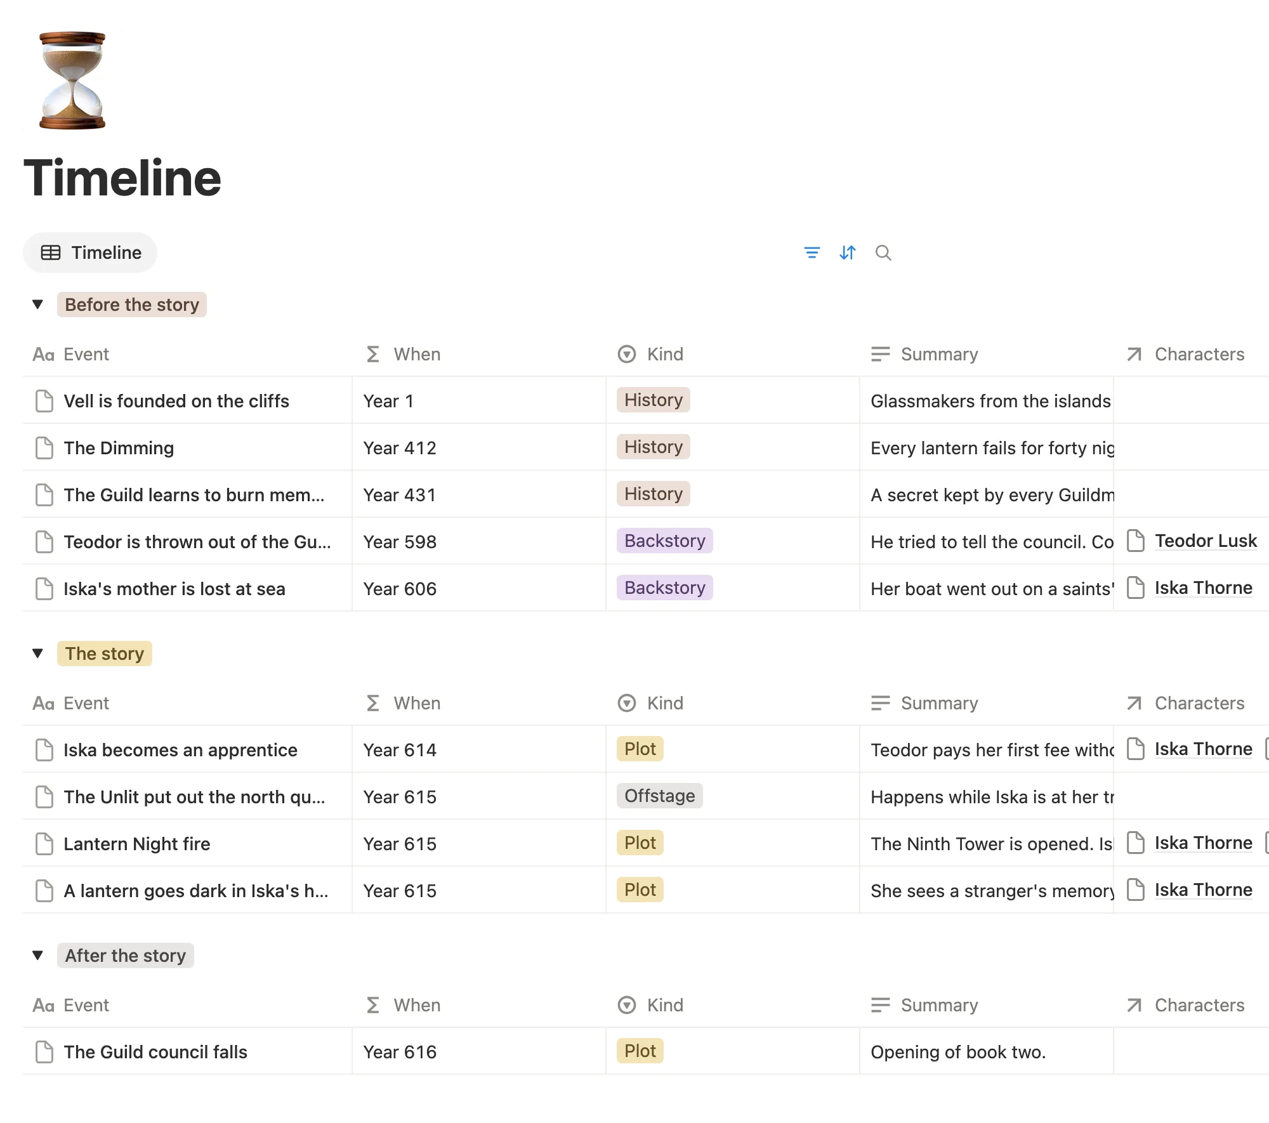The image size is (1269, 1123).
Task: Open the sort arrows icon
Action: [x=847, y=253]
